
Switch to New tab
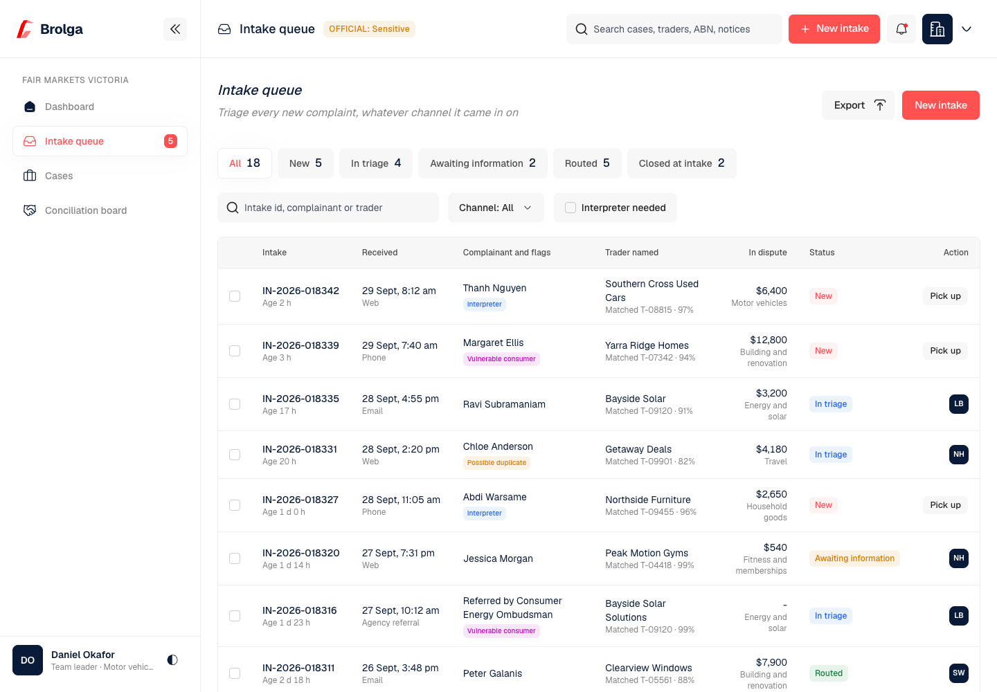(x=305, y=163)
